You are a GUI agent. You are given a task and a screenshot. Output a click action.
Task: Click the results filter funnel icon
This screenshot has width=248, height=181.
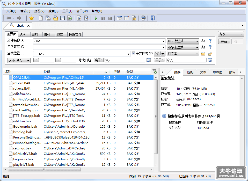tap(155, 71)
